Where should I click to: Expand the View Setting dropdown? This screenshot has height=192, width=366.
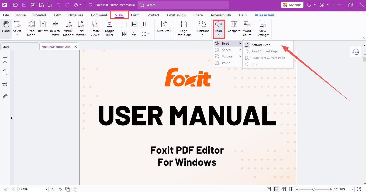click(268, 35)
